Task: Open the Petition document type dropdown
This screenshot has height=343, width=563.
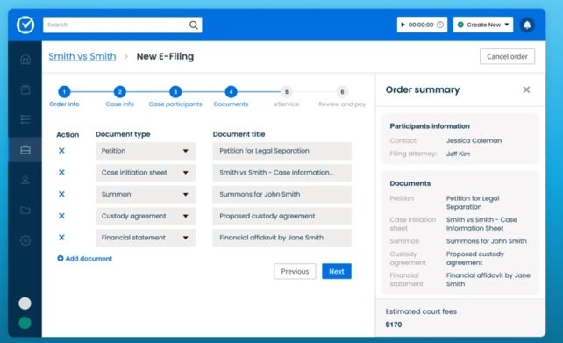Action: [146, 151]
